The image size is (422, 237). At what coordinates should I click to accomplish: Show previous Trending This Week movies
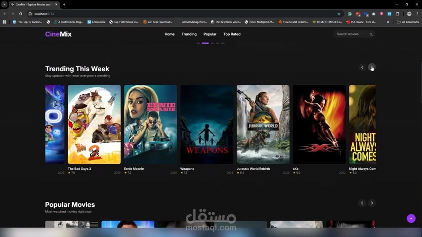click(362, 67)
